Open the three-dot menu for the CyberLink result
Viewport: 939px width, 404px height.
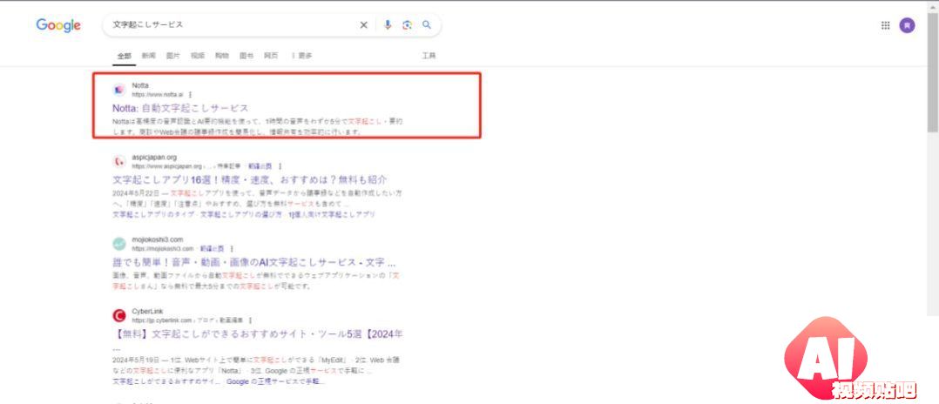coord(250,320)
